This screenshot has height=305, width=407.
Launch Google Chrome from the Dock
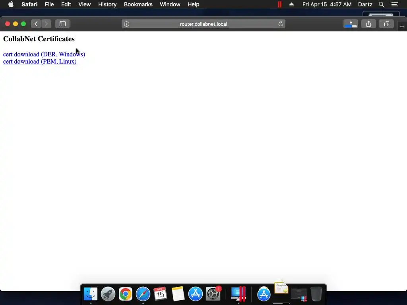(126, 294)
